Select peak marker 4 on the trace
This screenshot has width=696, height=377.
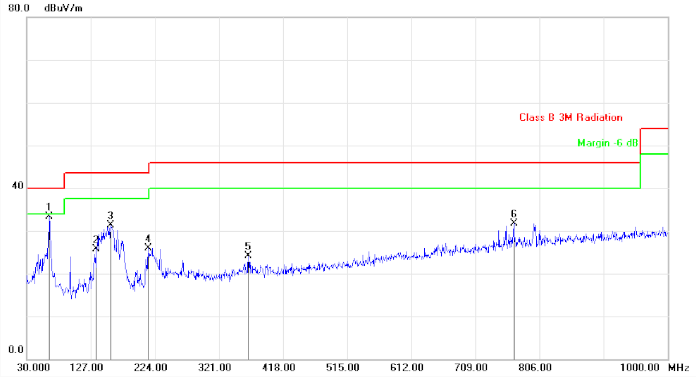148,247
